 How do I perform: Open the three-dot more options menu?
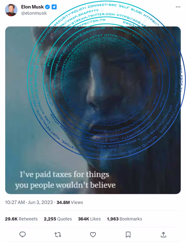(x=178, y=7)
